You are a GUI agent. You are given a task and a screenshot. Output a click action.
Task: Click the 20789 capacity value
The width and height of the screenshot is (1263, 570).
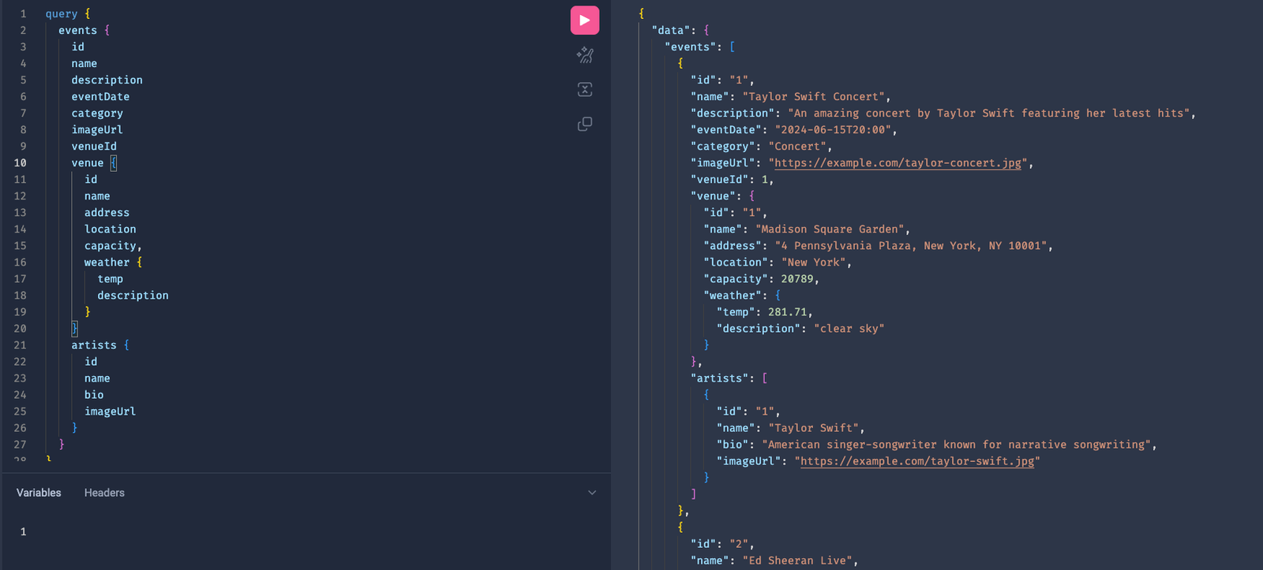[x=797, y=279]
